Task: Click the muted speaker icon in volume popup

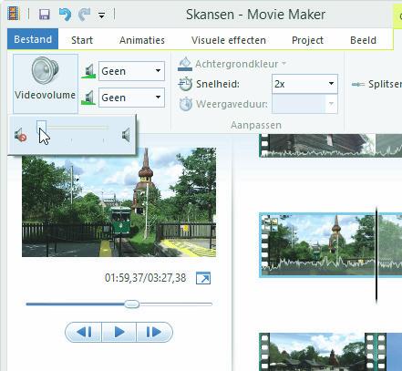Action: point(21,135)
